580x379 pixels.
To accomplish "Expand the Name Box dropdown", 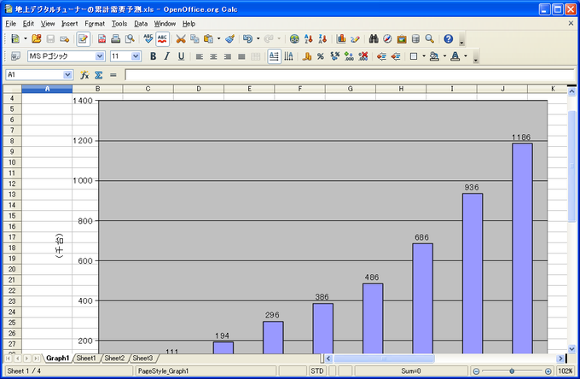I will 67,75.
